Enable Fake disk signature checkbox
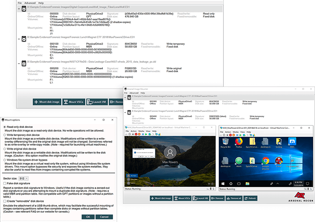Viewport: 315px width, 222px height. [x=5, y=184]
